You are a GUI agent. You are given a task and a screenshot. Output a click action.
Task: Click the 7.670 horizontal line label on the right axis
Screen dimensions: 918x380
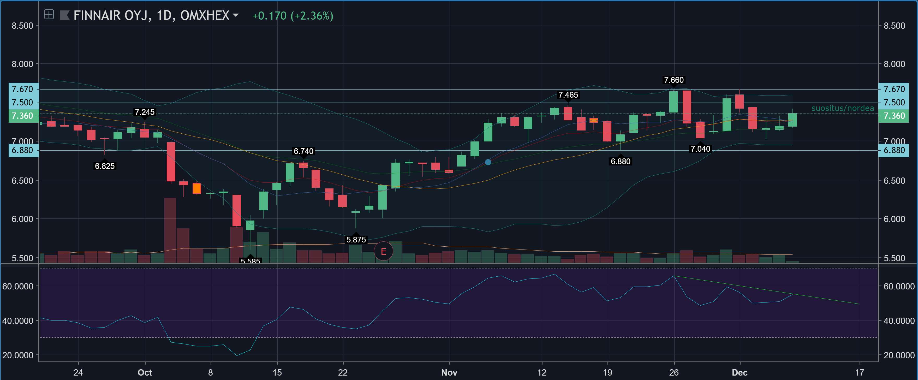tap(893, 89)
